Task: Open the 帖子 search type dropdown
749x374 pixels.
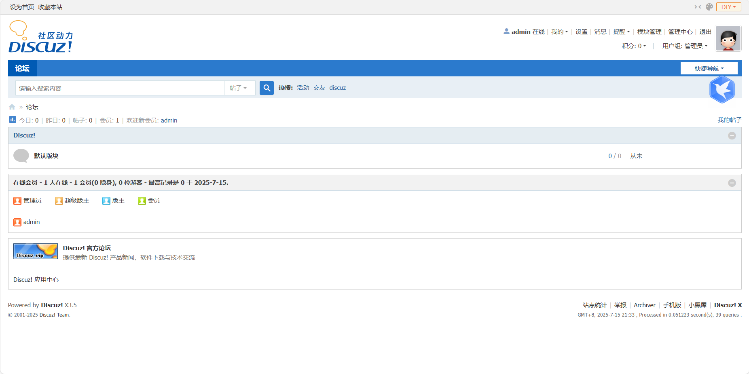Action: (x=239, y=88)
